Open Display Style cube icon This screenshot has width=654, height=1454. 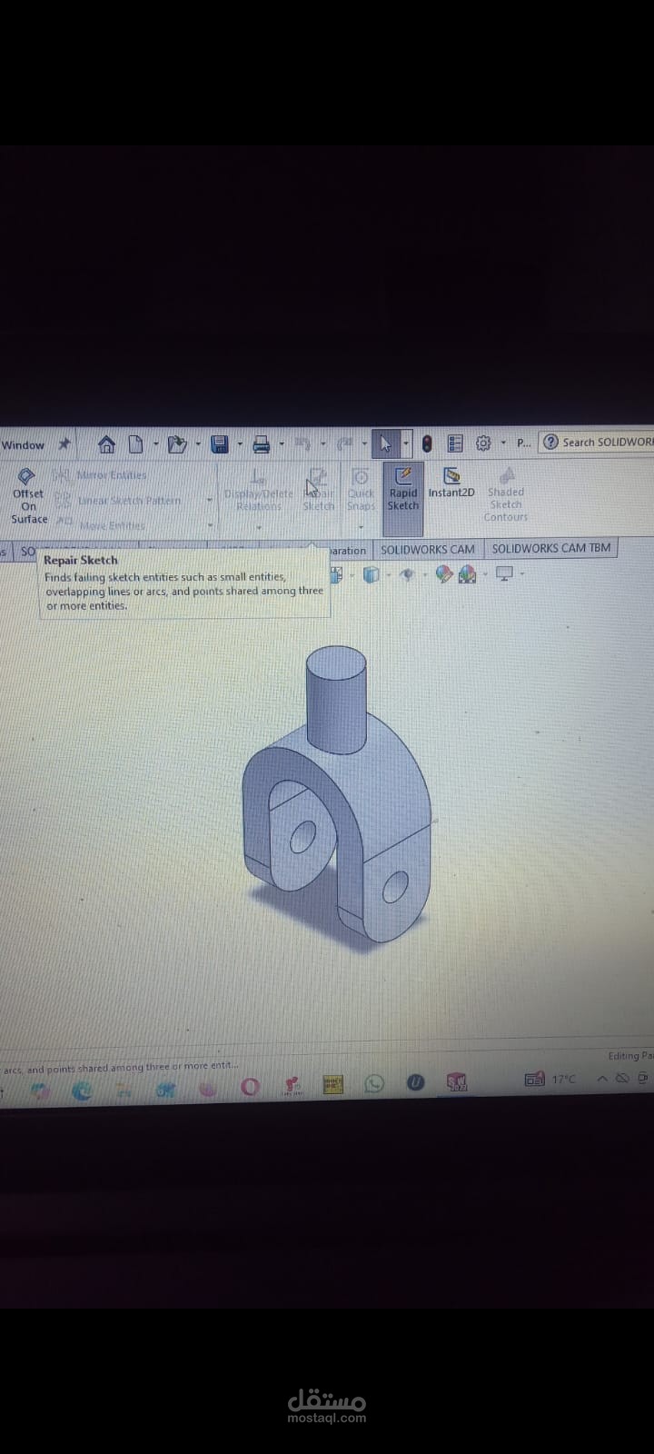point(371,574)
